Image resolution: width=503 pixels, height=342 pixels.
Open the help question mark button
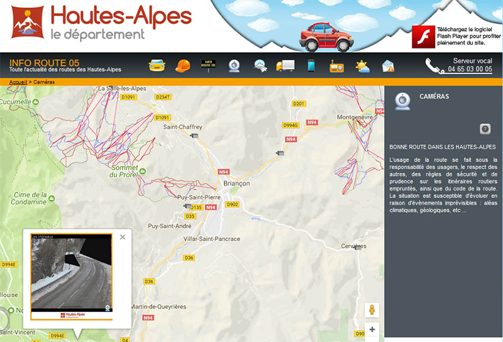click(x=485, y=129)
